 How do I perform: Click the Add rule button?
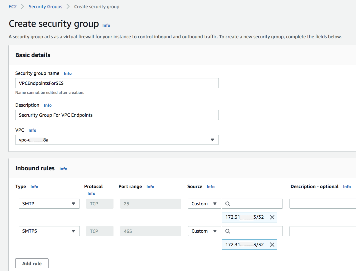pyautogui.click(x=32, y=263)
